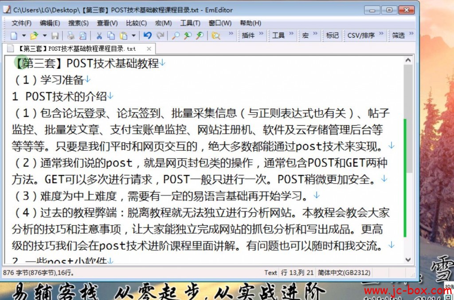The height and width of the screenshot is (300, 454).
Task: Expand the 插件 (Plugins) toolbar chevron
Action: tap(262, 35)
